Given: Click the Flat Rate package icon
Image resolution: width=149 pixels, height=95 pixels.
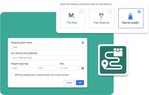Looking at the screenshot, I should click(x=72, y=16).
